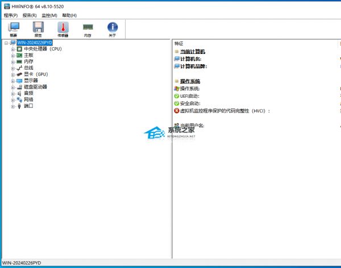Click the 音频 speaker icon in tree
The width and height of the screenshot is (341, 268).
[19, 93]
